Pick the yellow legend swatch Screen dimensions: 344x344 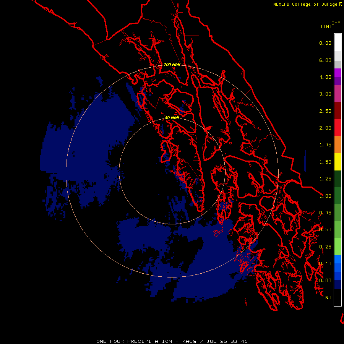point(338,162)
